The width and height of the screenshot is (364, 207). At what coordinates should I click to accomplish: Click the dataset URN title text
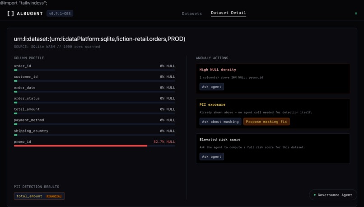coord(99,39)
